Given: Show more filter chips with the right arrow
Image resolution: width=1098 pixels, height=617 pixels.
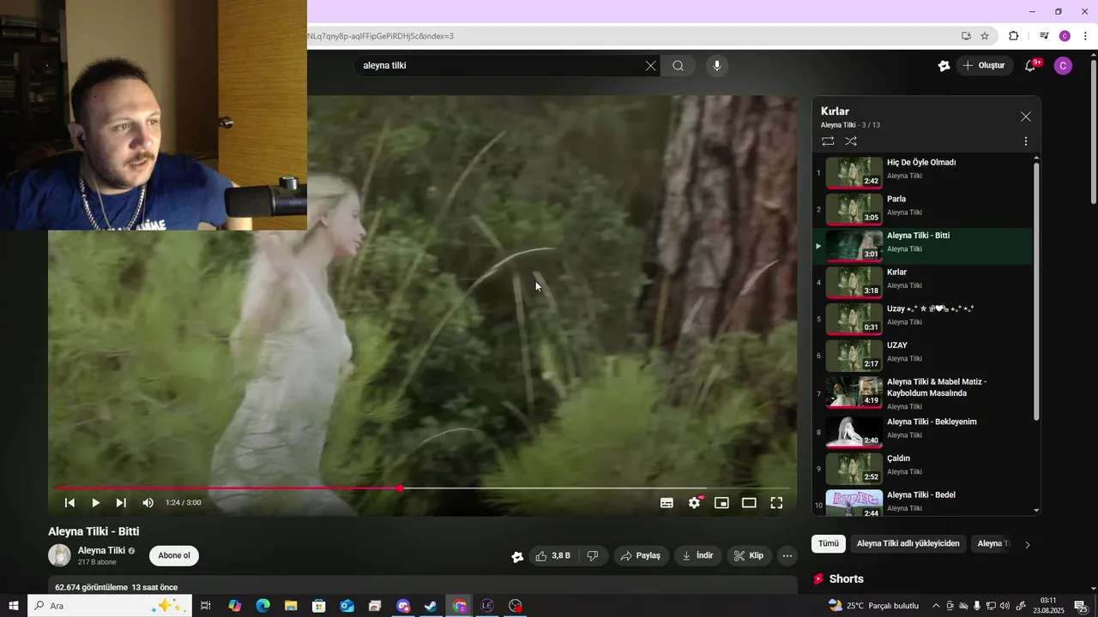Looking at the screenshot, I should tap(1028, 544).
